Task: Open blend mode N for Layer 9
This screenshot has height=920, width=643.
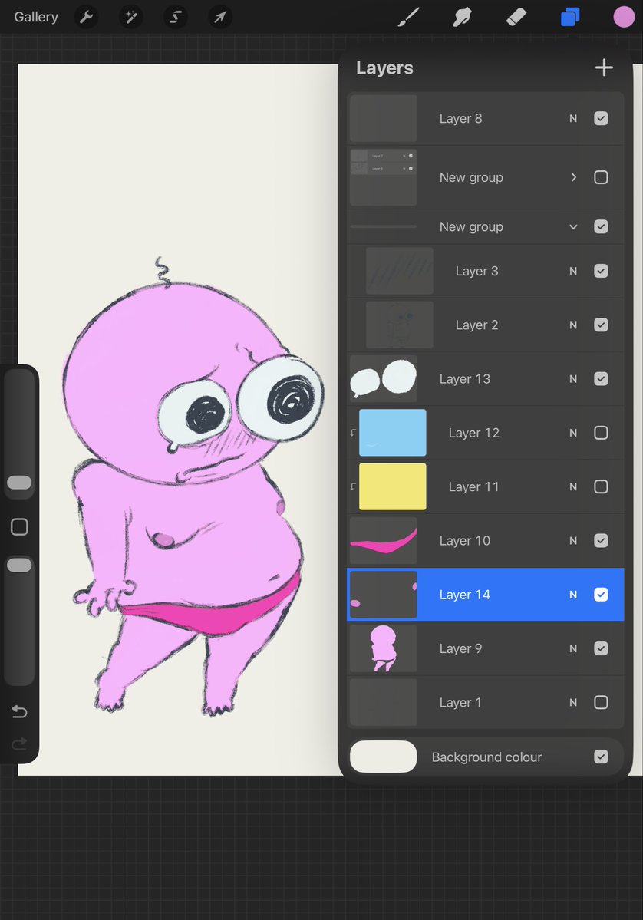Action: [x=573, y=648]
